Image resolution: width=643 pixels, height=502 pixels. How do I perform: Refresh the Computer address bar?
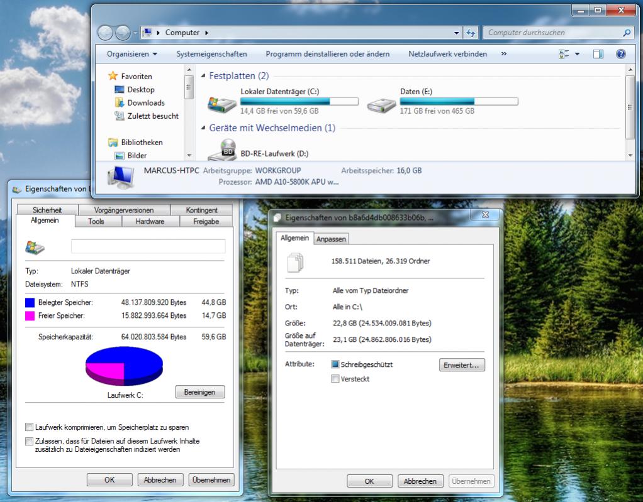tap(471, 33)
